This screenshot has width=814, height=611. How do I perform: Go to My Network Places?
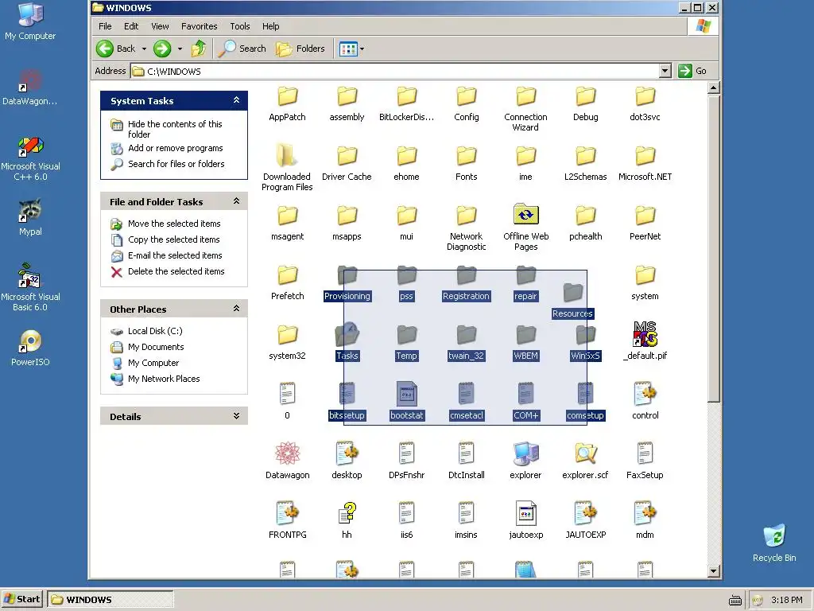pyautogui.click(x=164, y=379)
